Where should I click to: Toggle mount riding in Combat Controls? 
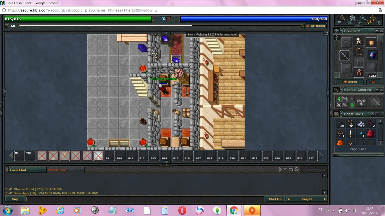345,99
